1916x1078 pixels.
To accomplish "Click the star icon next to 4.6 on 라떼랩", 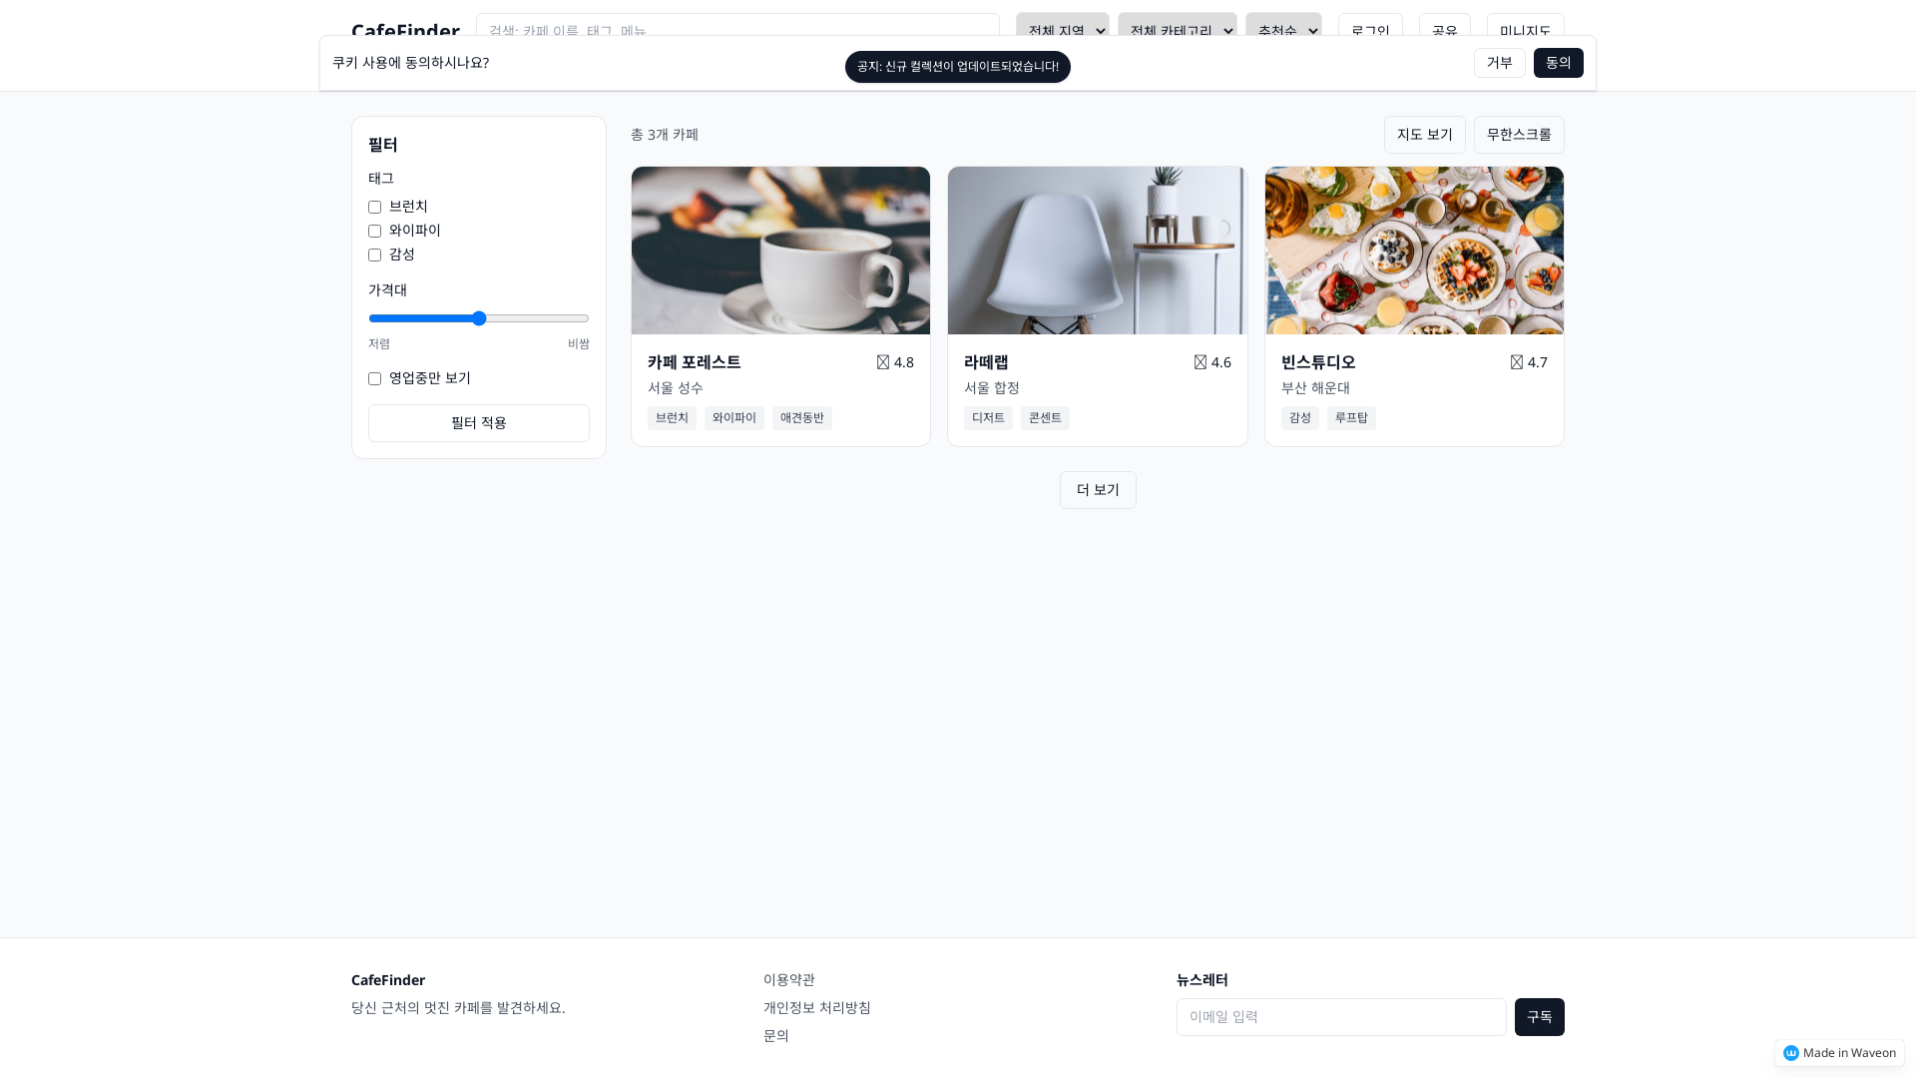I will click(1200, 362).
